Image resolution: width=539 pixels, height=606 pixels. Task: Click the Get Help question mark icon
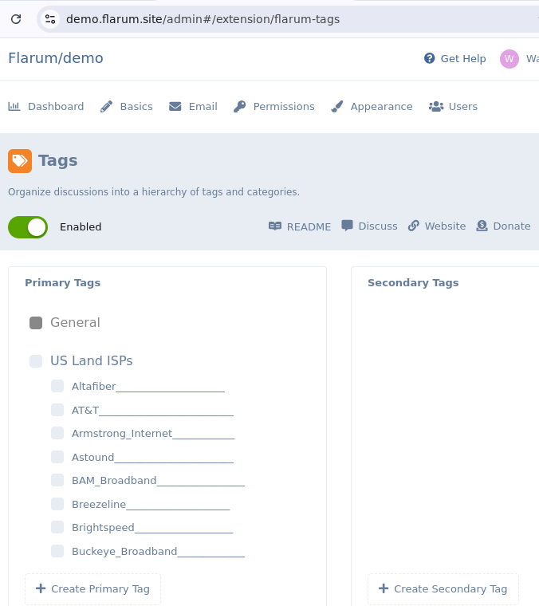(x=429, y=58)
